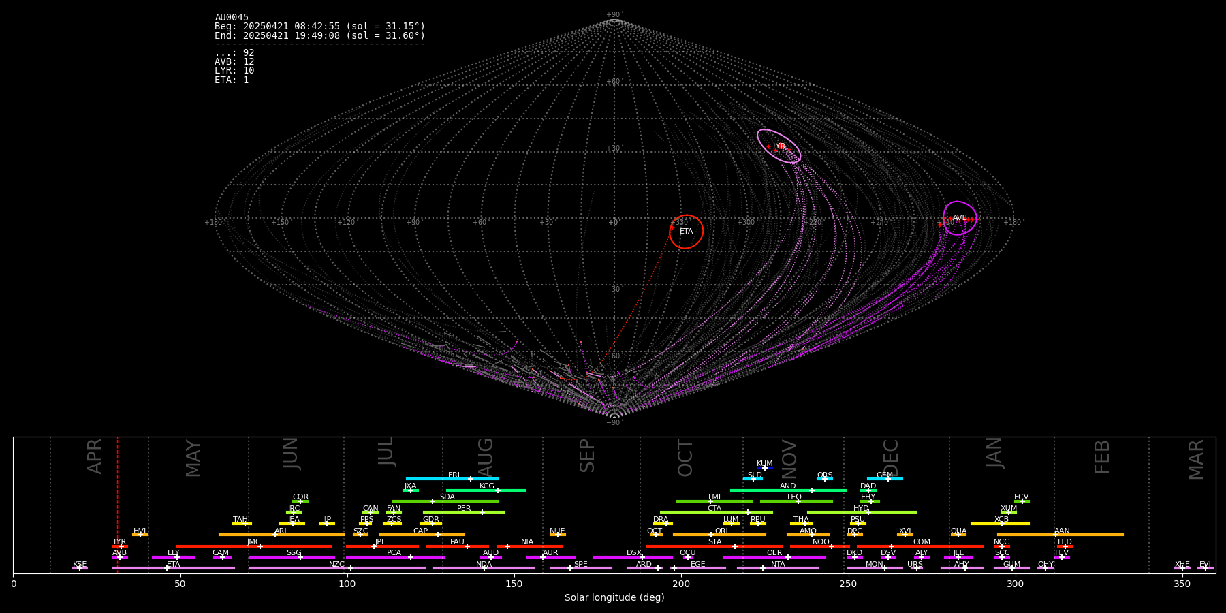
Task: Click the DAD shower label
Action: [868, 486]
